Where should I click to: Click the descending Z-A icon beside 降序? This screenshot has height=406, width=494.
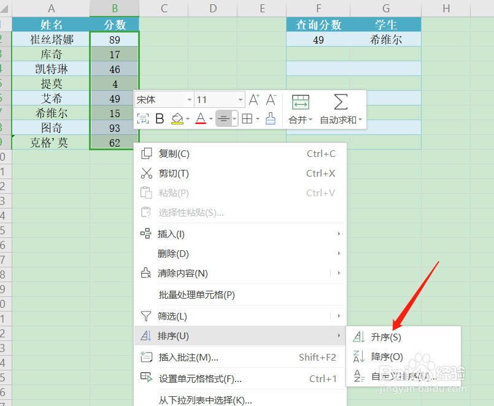click(359, 356)
